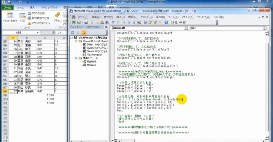The width and height of the screenshot is (273, 142).
Task: Click the Redo arrow icon
Action: 118,22
